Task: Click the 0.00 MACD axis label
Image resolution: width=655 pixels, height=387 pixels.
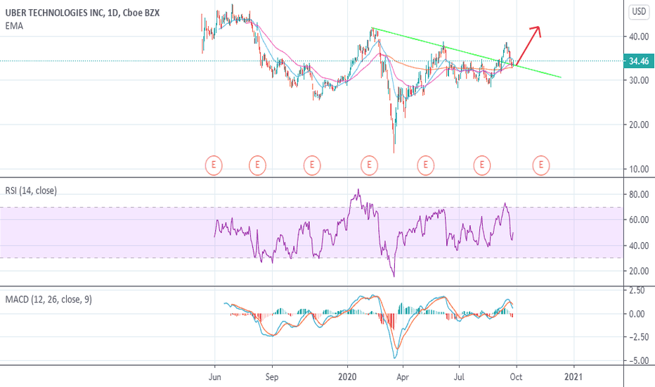Action: click(637, 314)
